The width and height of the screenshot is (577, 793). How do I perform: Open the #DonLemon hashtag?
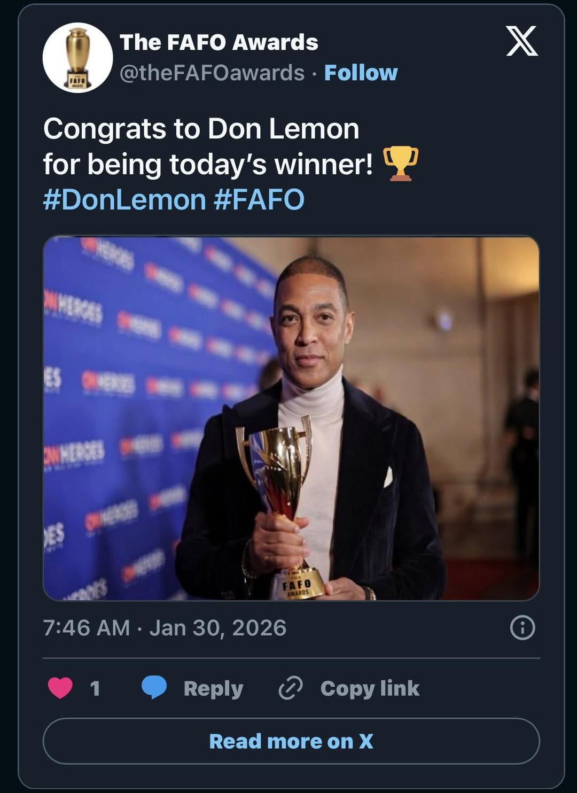[x=124, y=200]
